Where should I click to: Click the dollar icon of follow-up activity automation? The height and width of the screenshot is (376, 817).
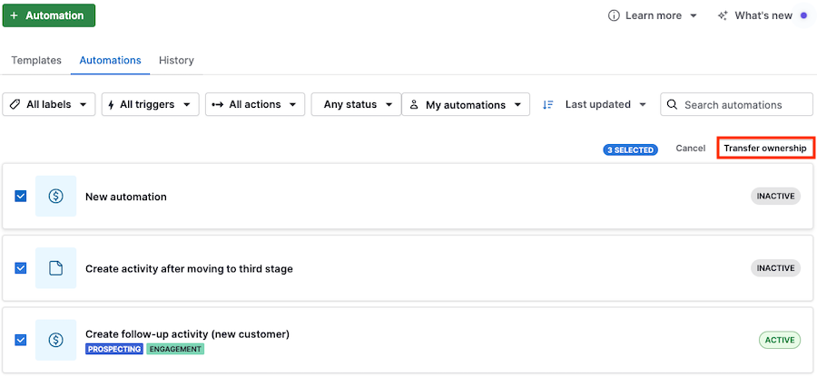[x=55, y=340]
